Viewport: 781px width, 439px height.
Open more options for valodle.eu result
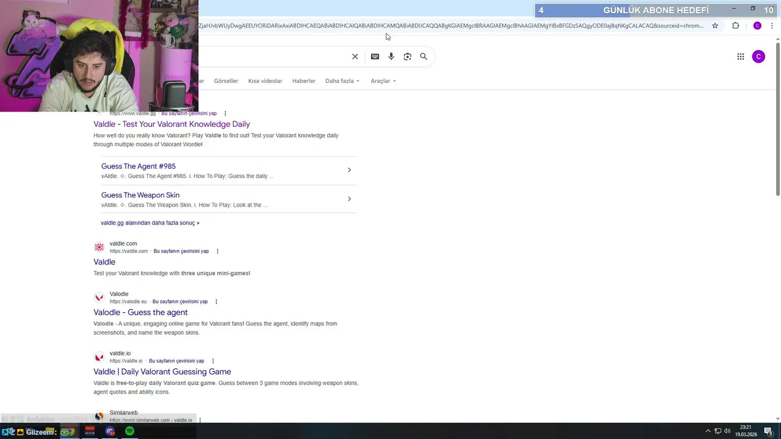tap(216, 302)
